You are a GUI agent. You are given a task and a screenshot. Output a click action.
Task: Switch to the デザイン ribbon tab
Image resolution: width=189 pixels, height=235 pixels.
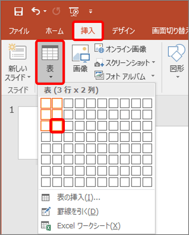[123, 31]
